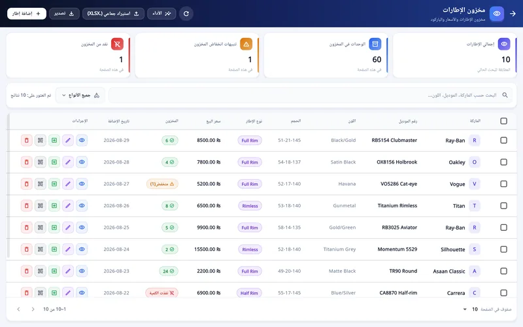Viewport: 523px width, 327px height.
Task: Click إضافة إطار add frame button
Action: pyautogui.click(x=27, y=14)
